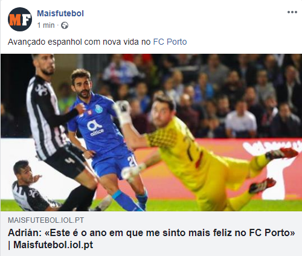
Task: Click number 4 on the black shorts
Action: [70, 161]
